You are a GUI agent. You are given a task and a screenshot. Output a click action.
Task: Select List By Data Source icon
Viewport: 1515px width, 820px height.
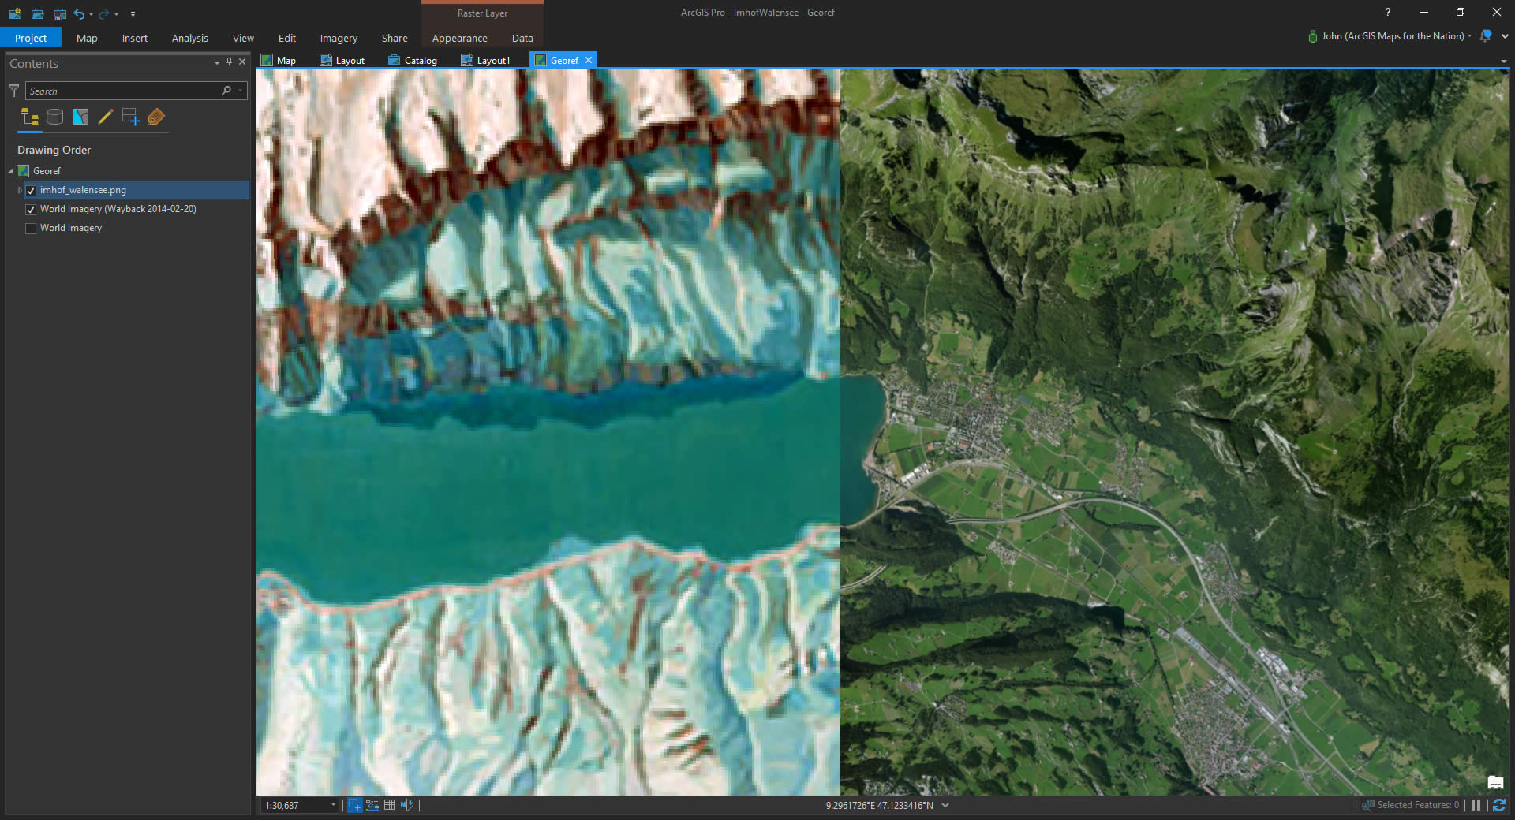click(x=55, y=117)
